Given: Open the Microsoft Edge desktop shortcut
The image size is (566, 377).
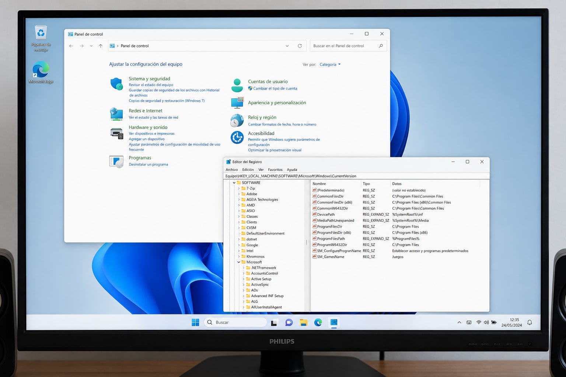Looking at the screenshot, I should click(x=41, y=73).
